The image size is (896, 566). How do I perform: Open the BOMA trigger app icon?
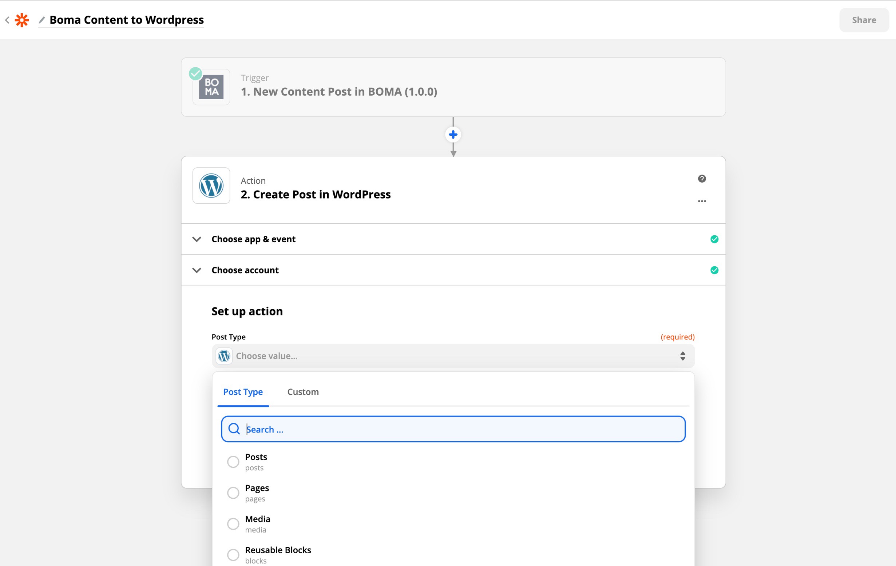pyautogui.click(x=211, y=87)
